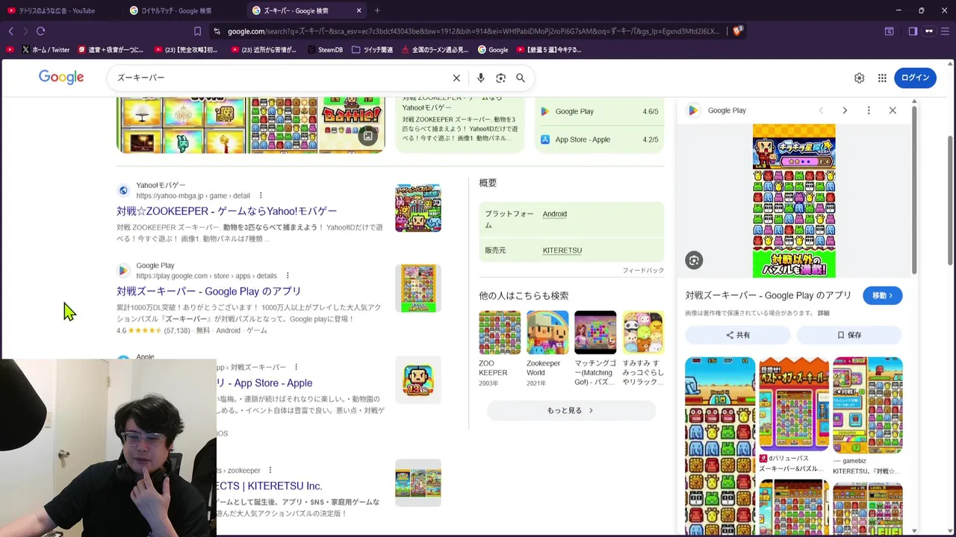Toggle the browser sidebar panel icon
956x537 pixels.
(x=913, y=31)
